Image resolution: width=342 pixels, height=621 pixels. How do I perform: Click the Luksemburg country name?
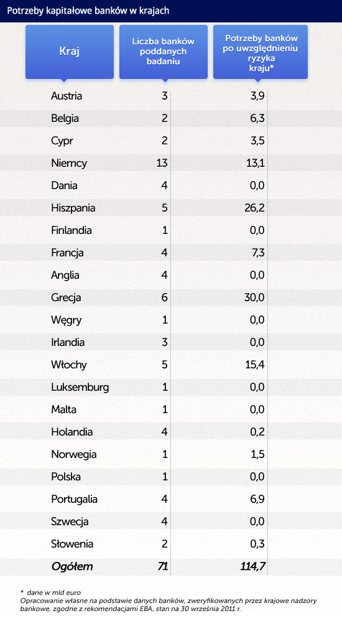[x=80, y=387]
